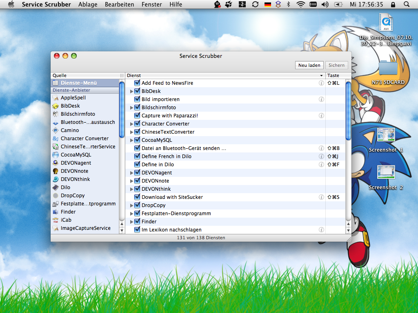This screenshot has height=313, width=418.
Task: Click the AppleSpell icon in the source list
Action: pos(56,98)
